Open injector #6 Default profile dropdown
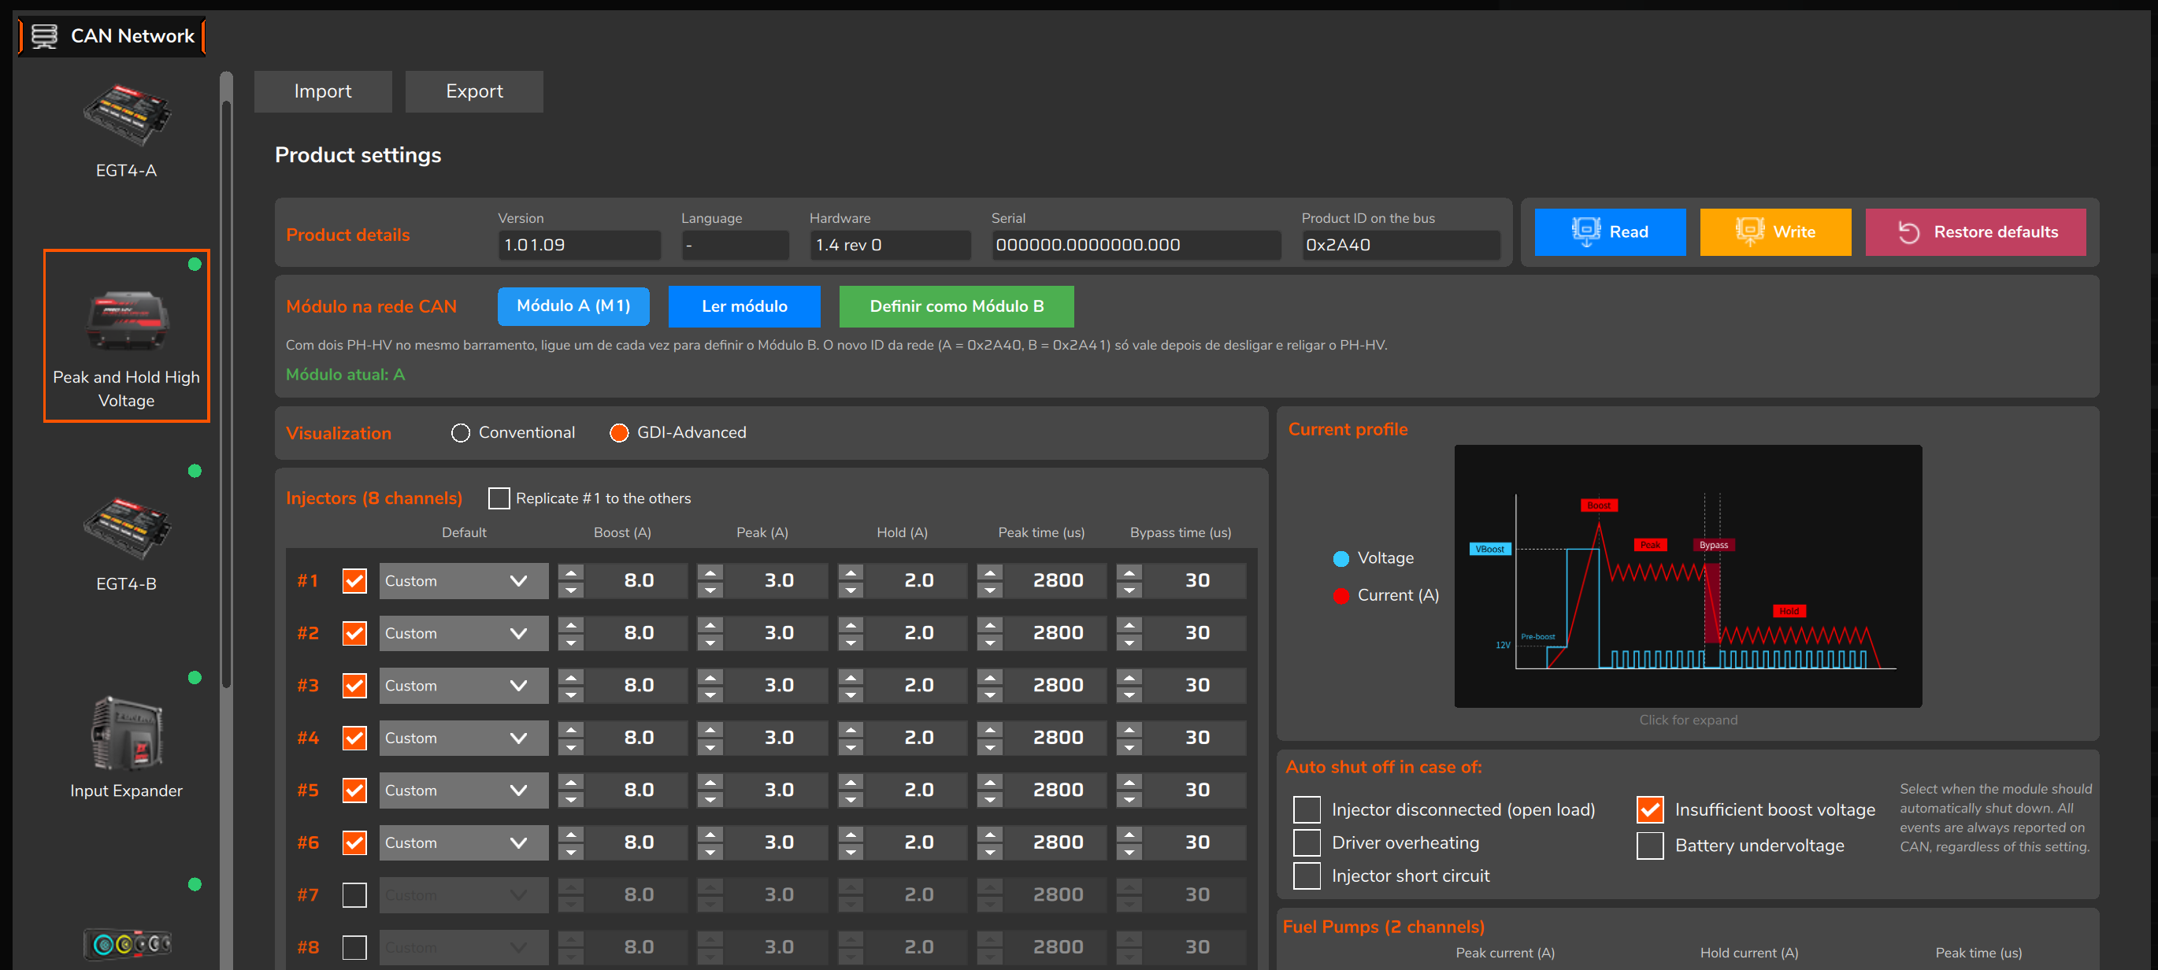This screenshot has height=970, width=2158. tap(463, 842)
